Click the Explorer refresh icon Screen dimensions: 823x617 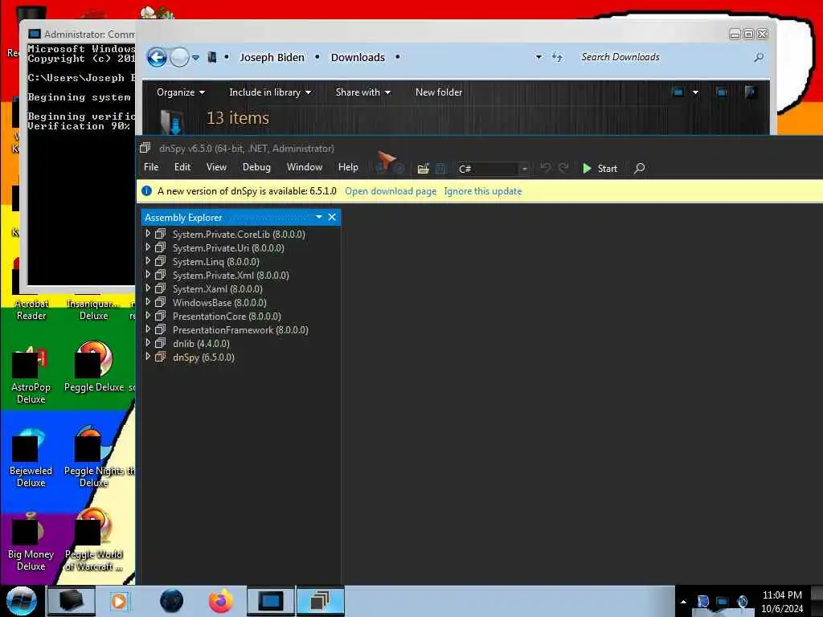[x=557, y=57]
